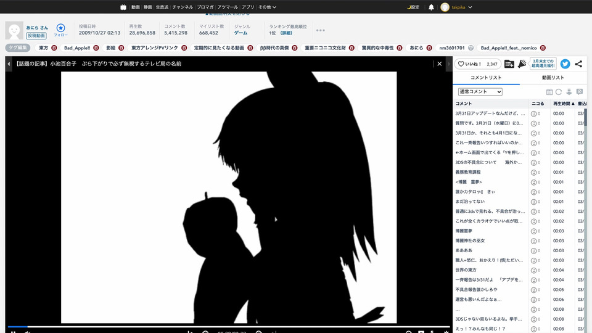Open the 通常コメント comment type dropdown
The image size is (592, 333).
point(480,92)
